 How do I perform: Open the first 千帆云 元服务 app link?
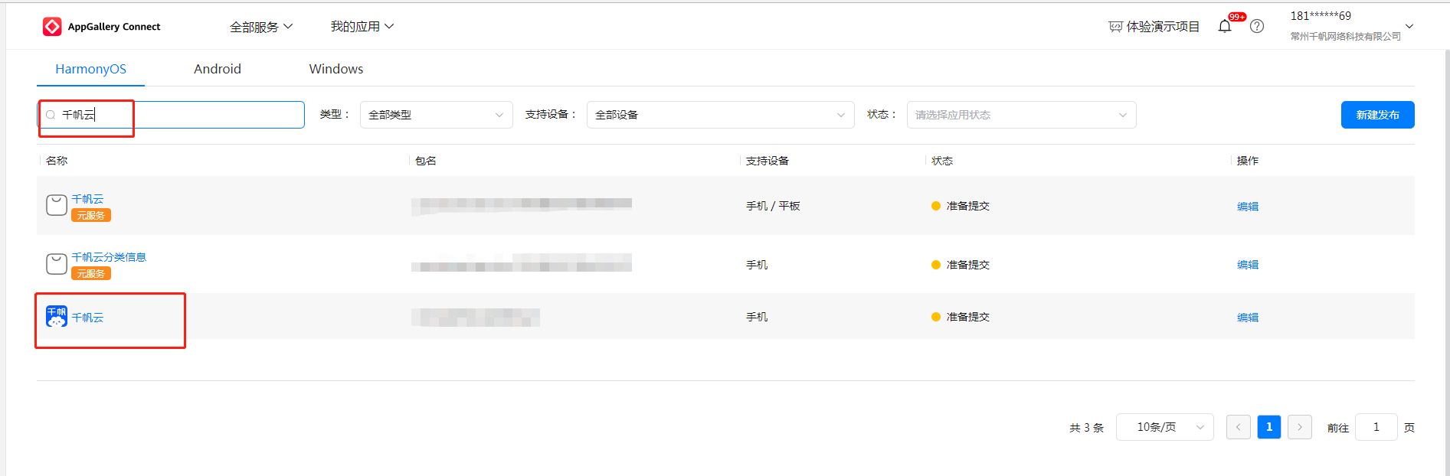(87, 199)
